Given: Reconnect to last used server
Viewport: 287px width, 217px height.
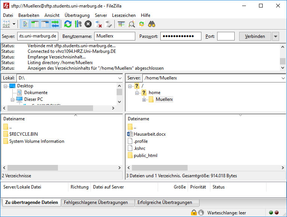Looking at the screenshot, I should [x=108, y=24].
